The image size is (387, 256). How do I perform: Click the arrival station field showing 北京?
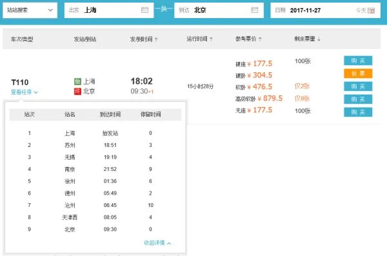pyautogui.click(x=219, y=10)
